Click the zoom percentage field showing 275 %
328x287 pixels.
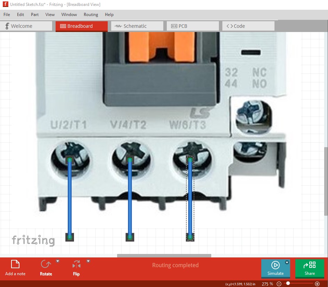[x=267, y=284]
